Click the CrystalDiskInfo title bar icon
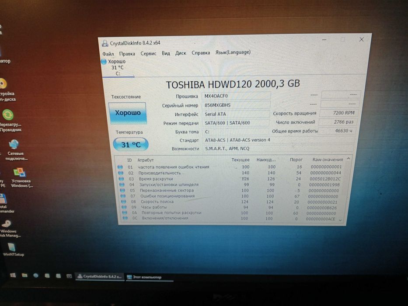Image resolution: width=408 pixels, height=306 pixels. point(105,43)
